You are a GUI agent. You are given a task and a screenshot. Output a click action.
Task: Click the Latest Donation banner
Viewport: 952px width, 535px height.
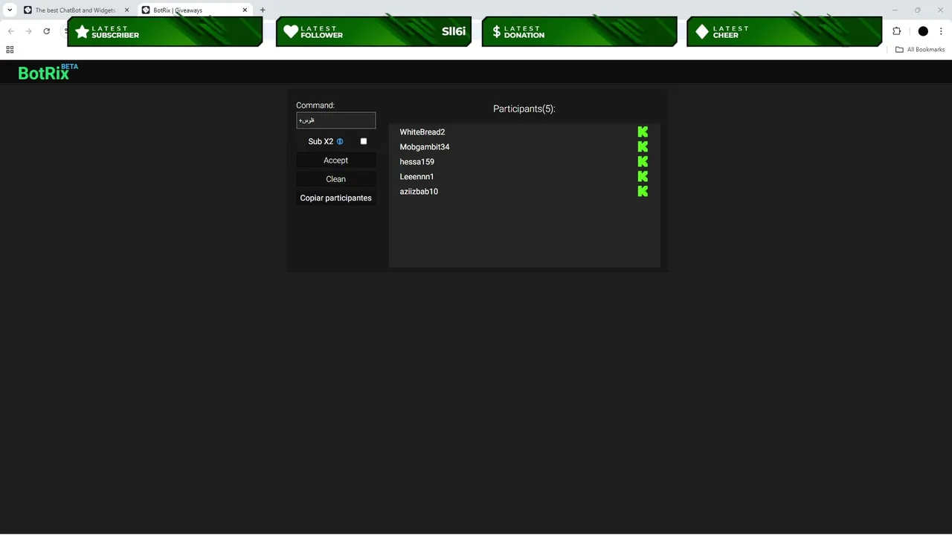point(579,32)
